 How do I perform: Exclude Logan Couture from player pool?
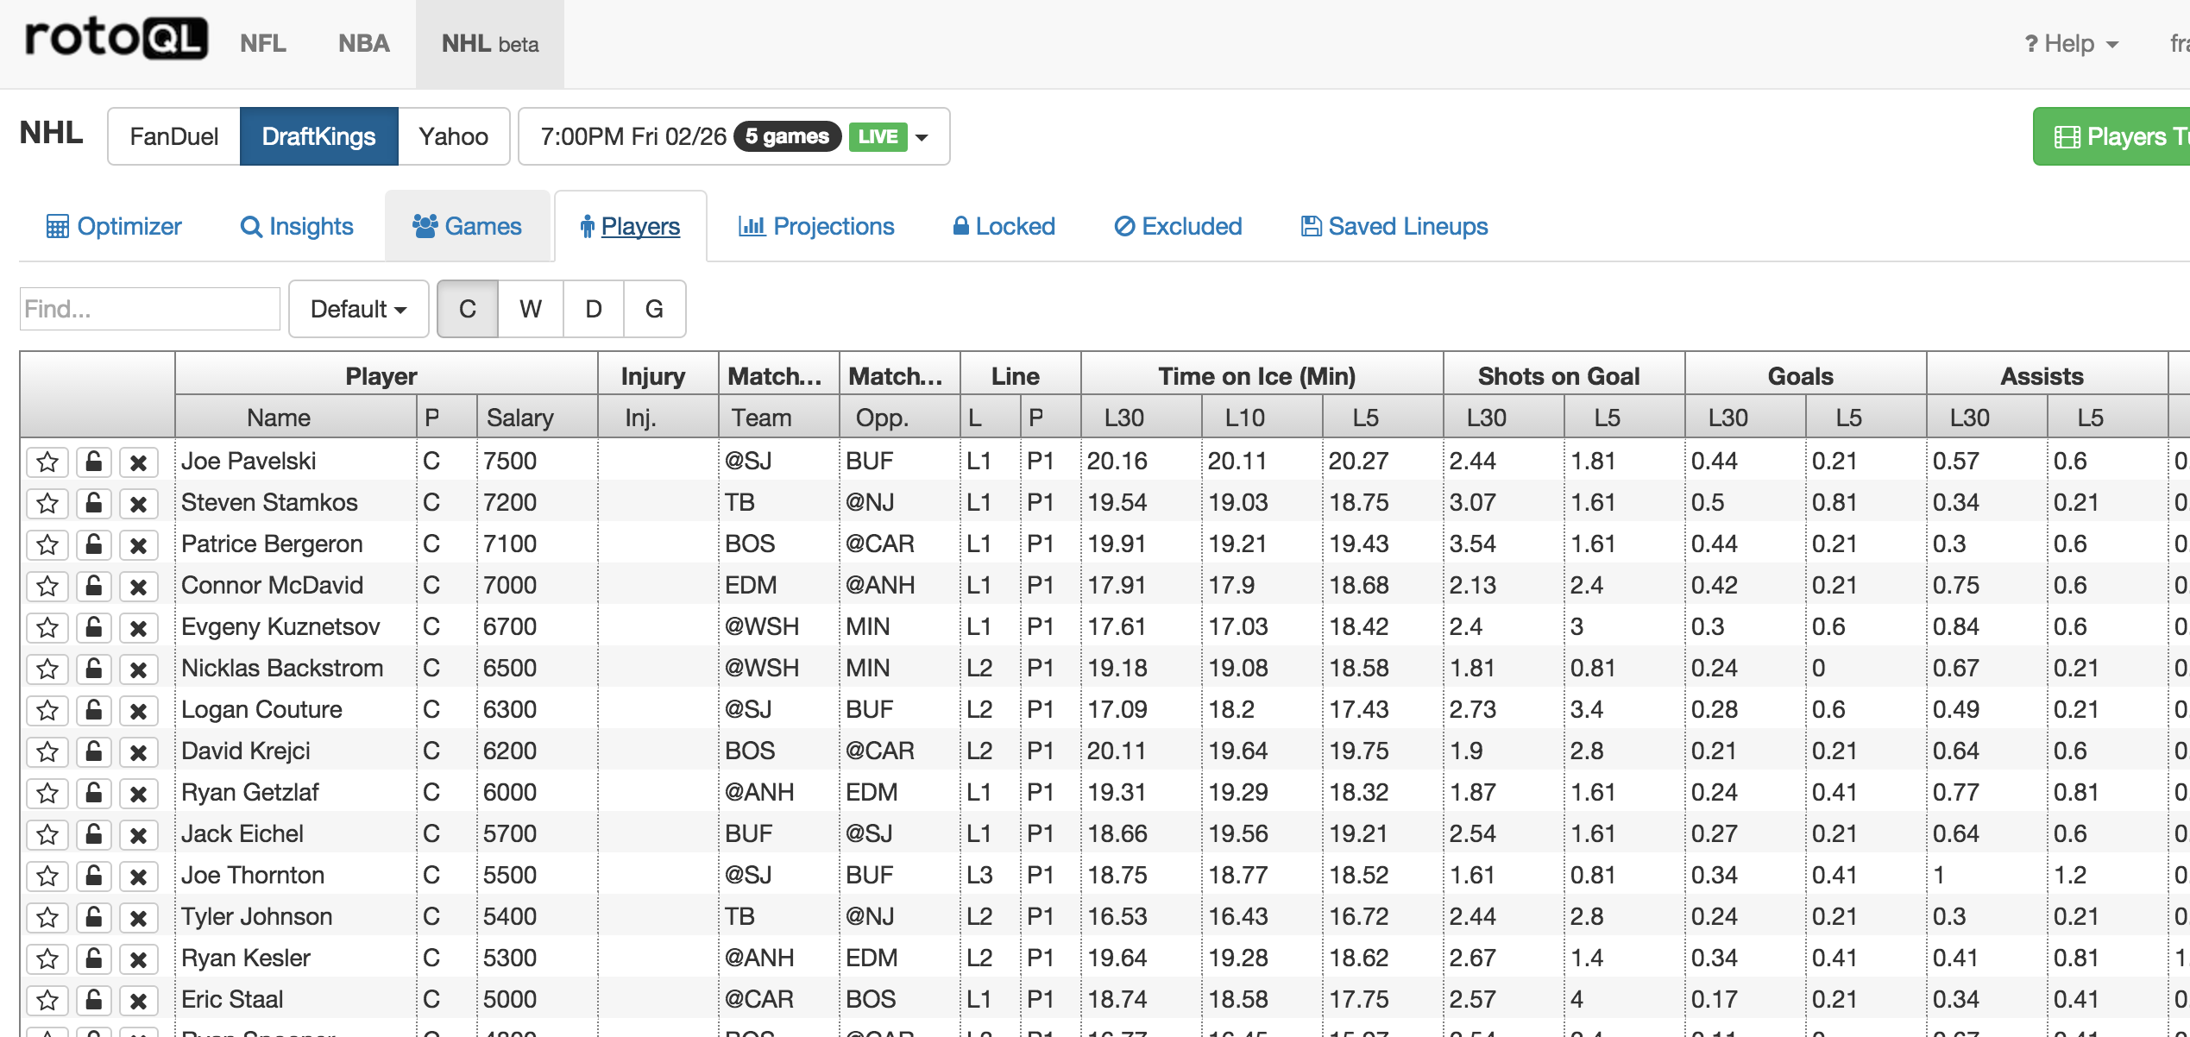[138, 711]
